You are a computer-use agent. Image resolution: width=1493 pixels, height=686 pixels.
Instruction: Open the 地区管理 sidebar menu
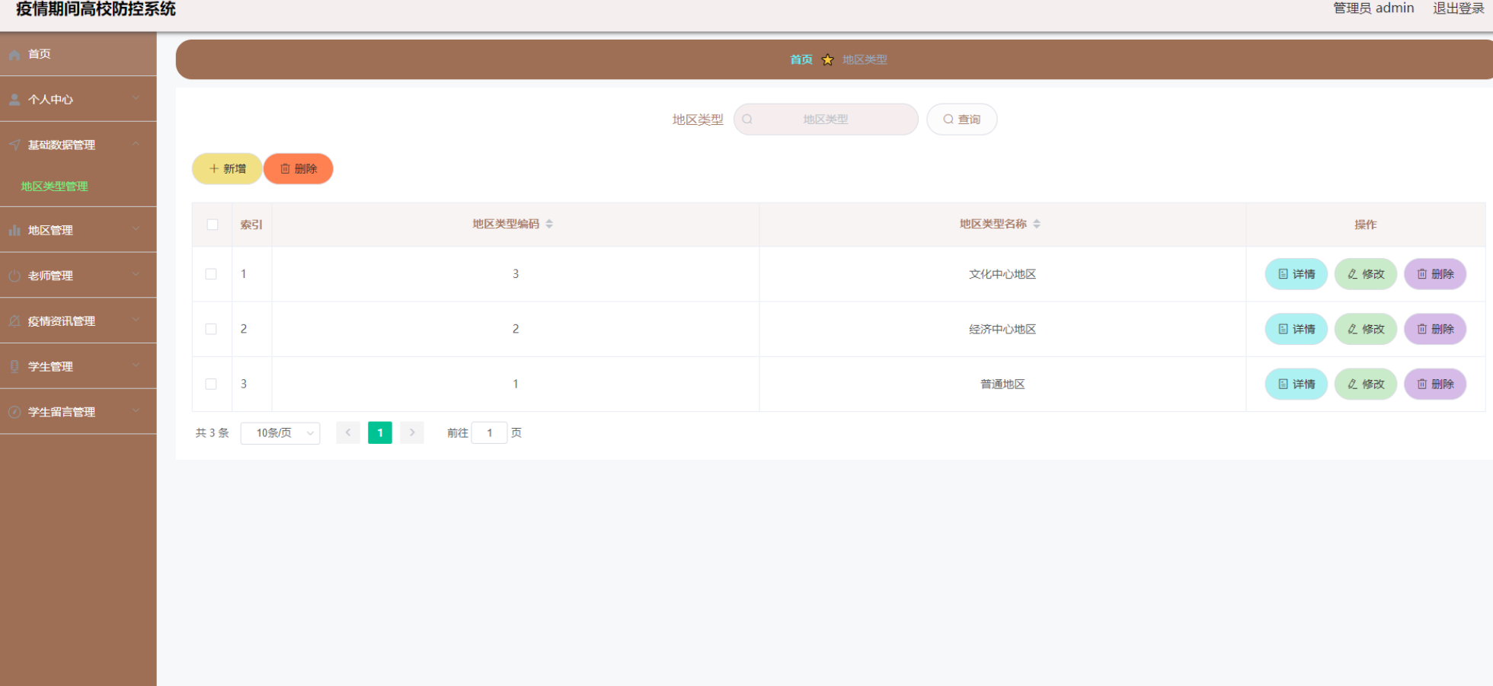coord(78,230)
